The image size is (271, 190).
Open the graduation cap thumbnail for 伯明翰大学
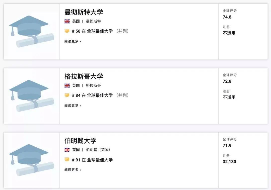point(32,160)
